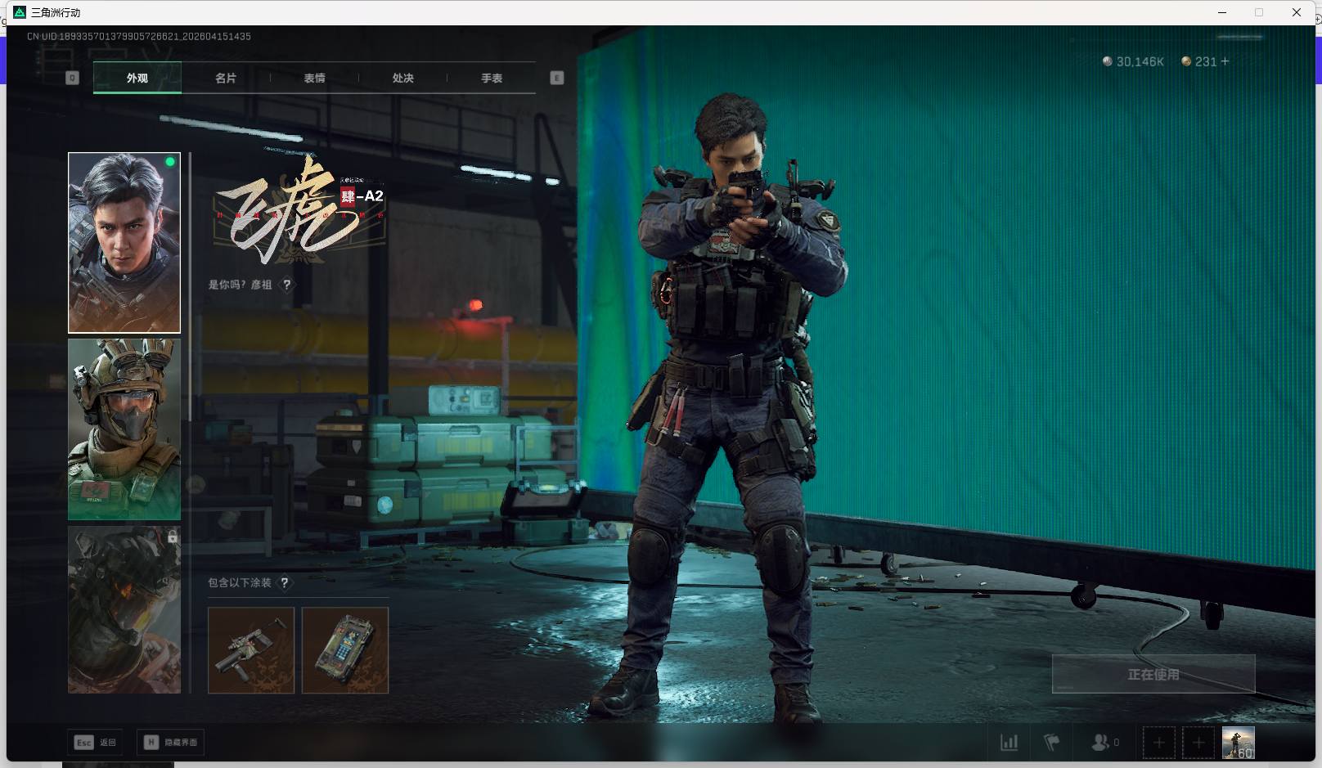
Task: Add currency with the plus beside 231
Action: [x=1225, y=61]
